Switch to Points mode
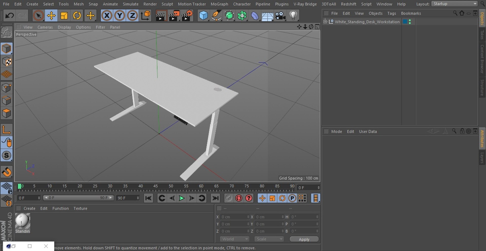Screen dimensions: 486x251 click(7, 88)
